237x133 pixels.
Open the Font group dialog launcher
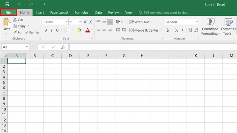[92, 39]
